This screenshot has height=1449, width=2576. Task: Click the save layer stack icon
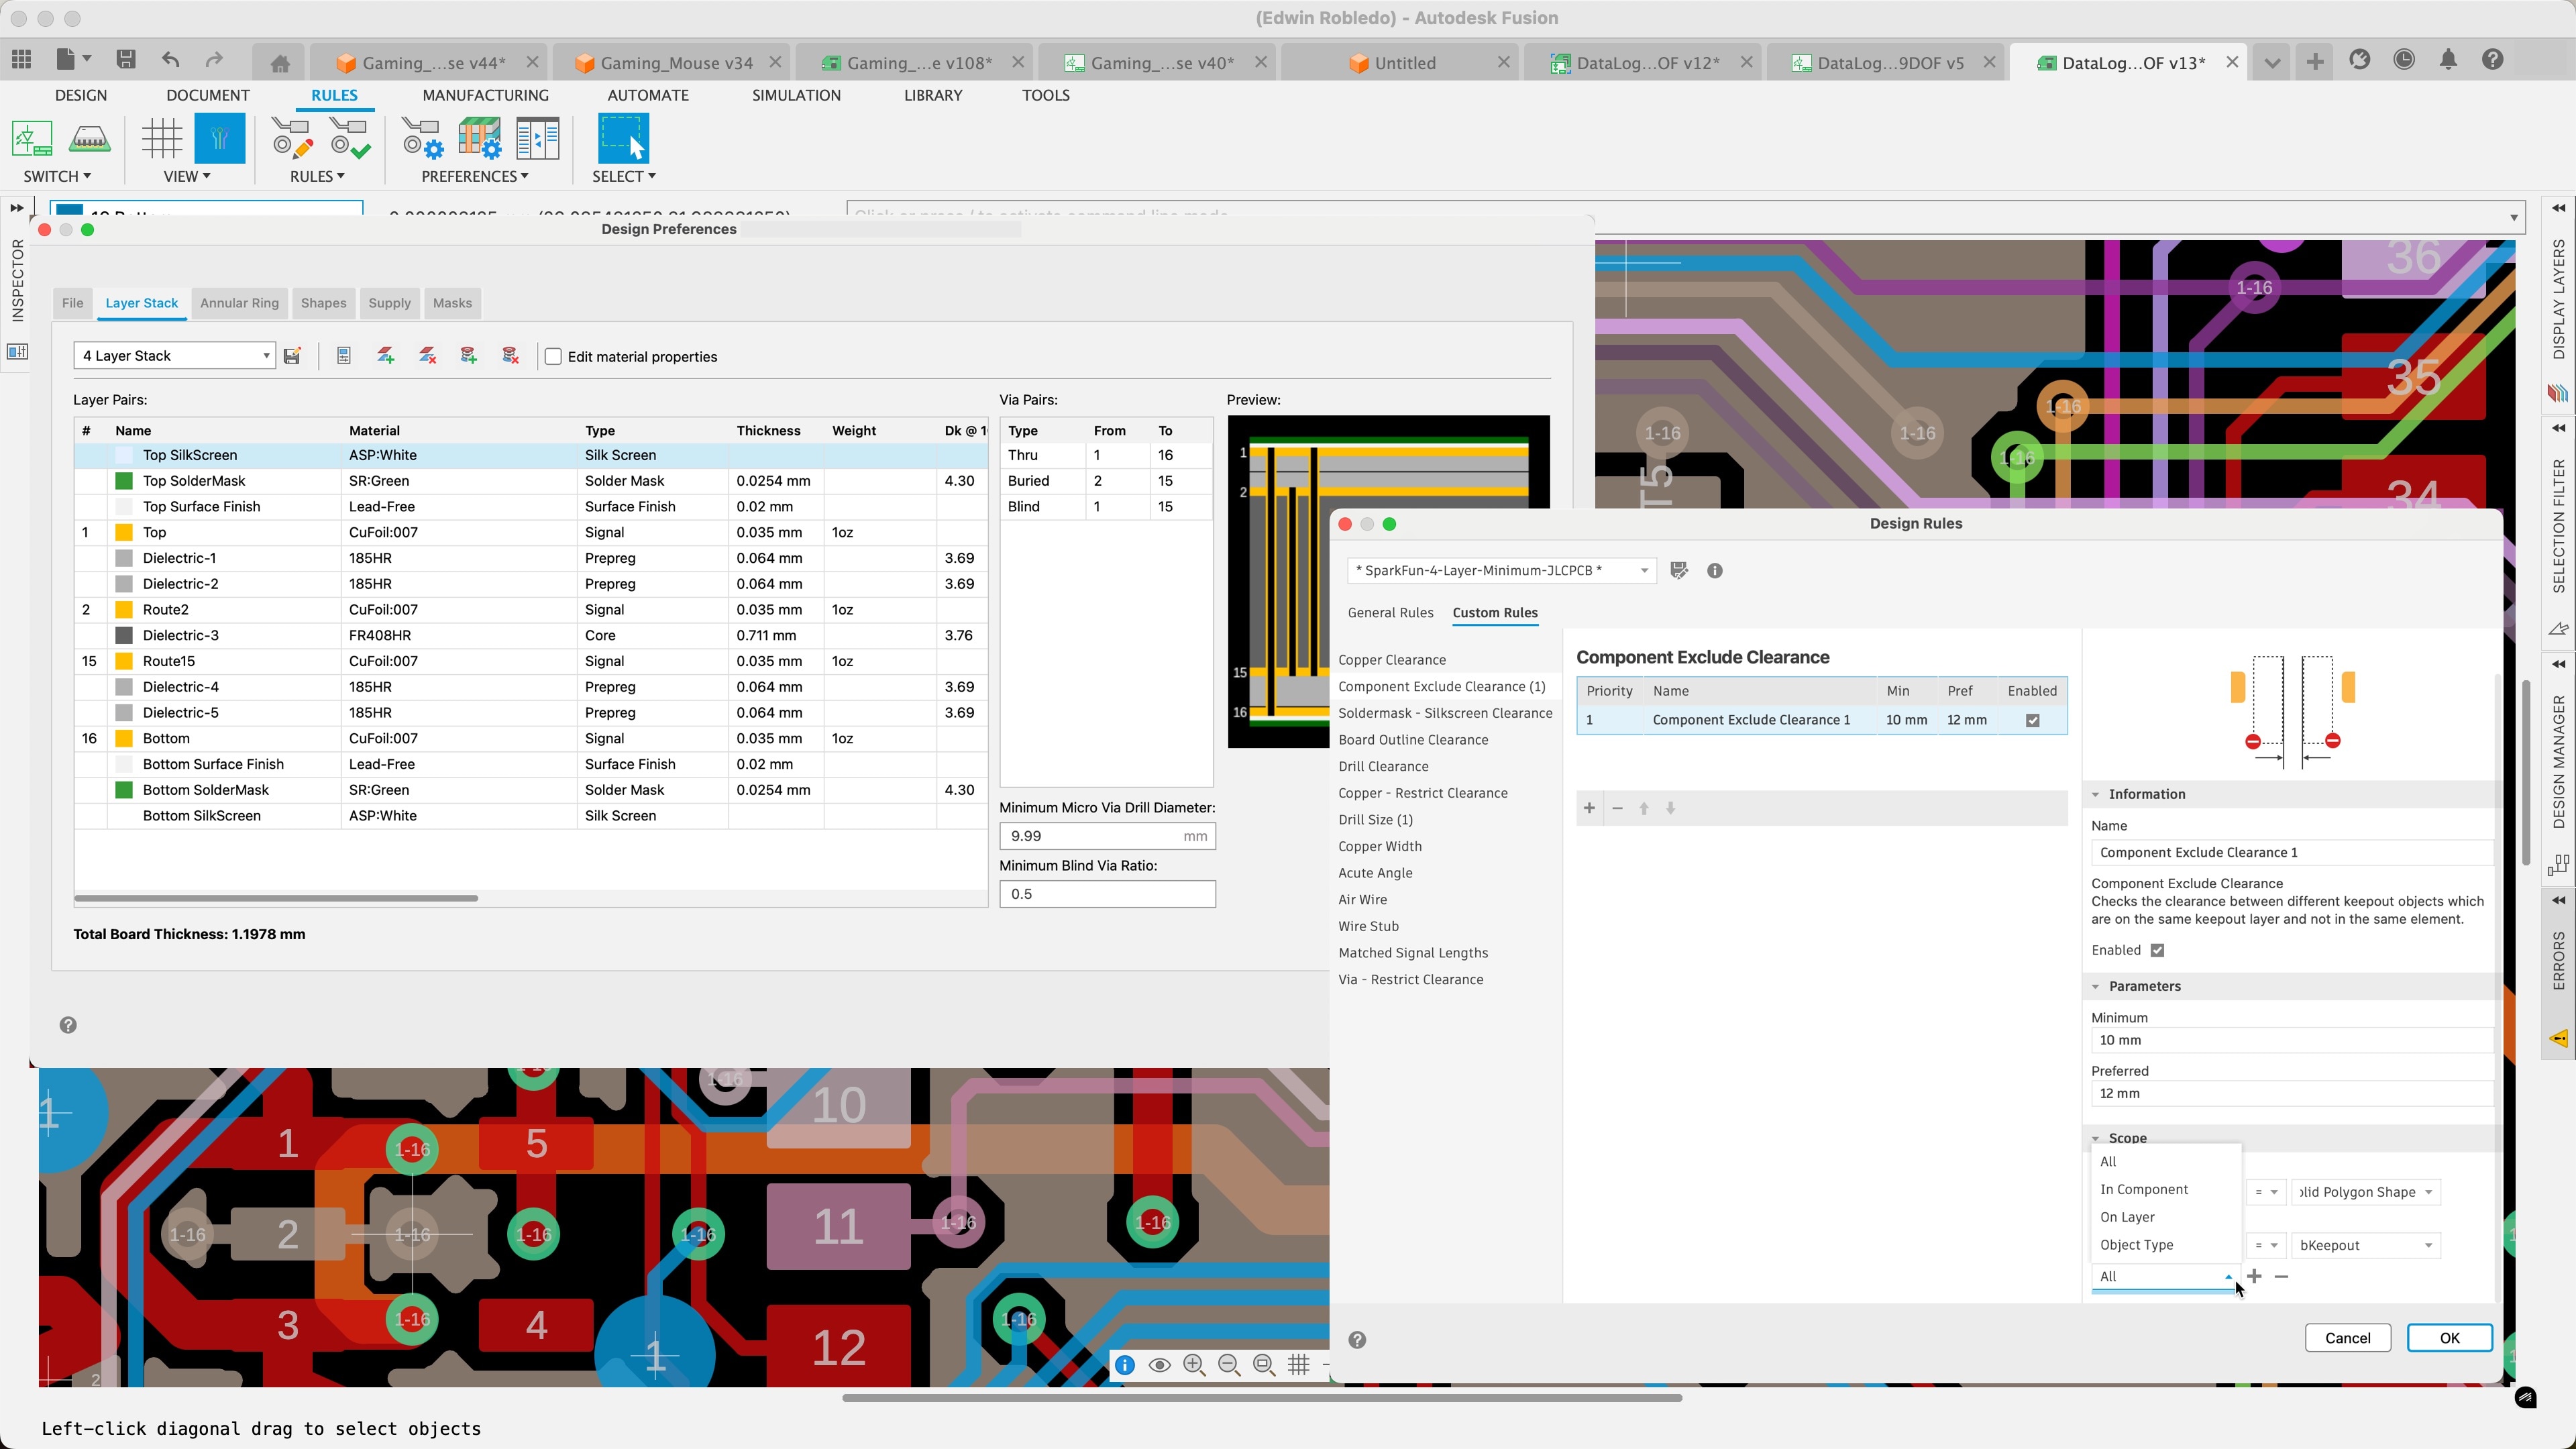click(292, 355)
